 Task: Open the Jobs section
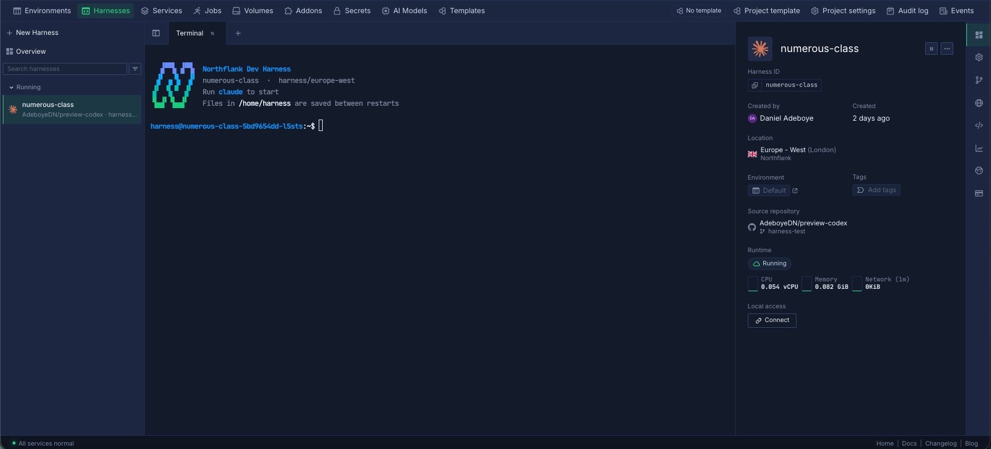(x=207, y=11)
